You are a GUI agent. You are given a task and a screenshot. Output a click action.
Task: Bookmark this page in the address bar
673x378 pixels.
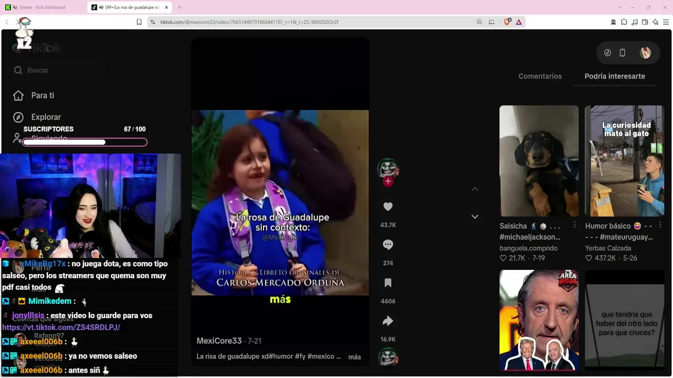coord(139,22)
